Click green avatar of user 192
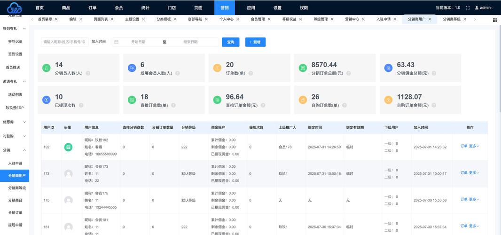Screen dimensions: 501x235 [68, 147]
